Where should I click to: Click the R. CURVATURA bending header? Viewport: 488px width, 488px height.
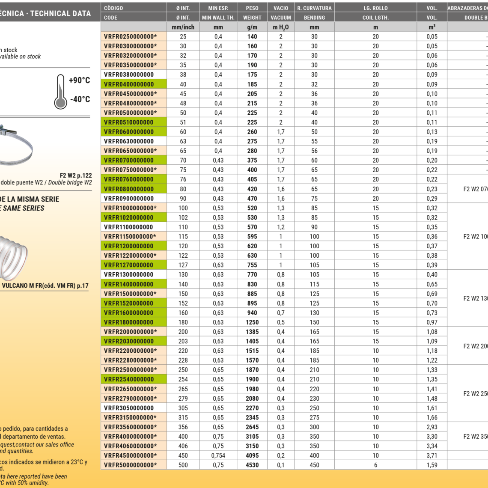tap(314, 8)
